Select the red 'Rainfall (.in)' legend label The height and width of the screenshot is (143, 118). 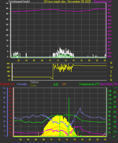tap(7, 84)
